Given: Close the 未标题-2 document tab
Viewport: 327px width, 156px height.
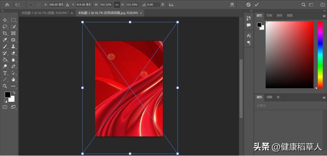Looking at the screenshot, I should click(141, 13).
